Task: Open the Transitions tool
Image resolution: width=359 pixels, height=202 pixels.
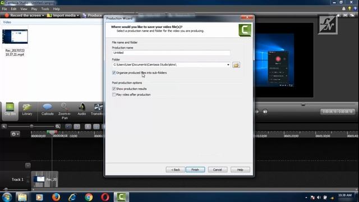Action: tap(97, 109)
